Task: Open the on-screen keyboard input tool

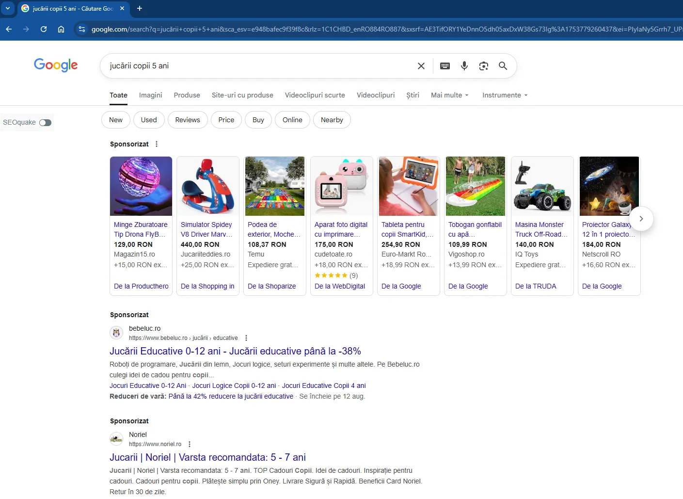Action: point(445,66)
